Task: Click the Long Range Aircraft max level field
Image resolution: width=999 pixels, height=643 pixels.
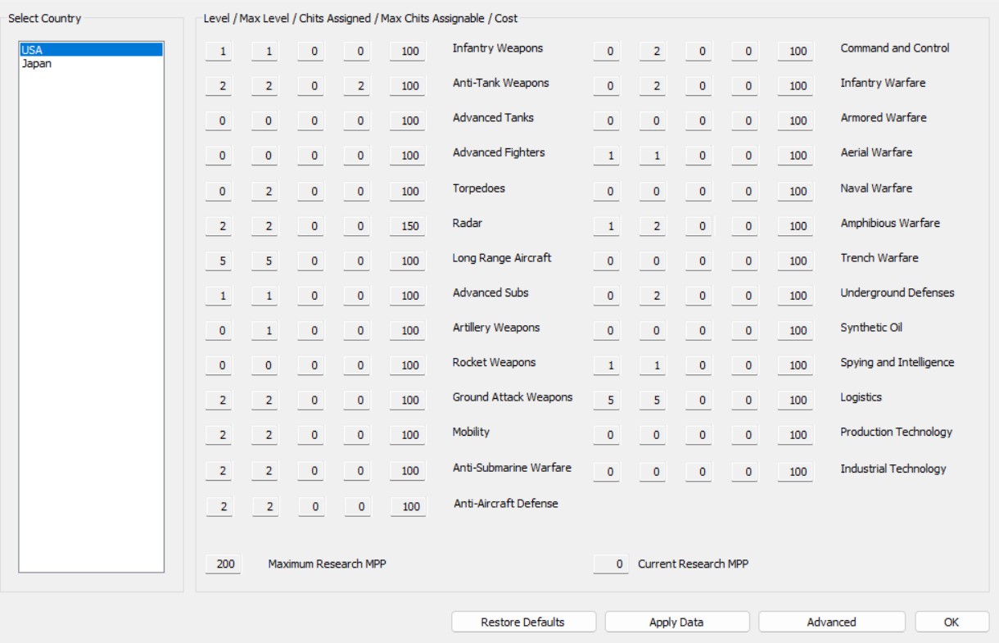Action: point(269,261)
